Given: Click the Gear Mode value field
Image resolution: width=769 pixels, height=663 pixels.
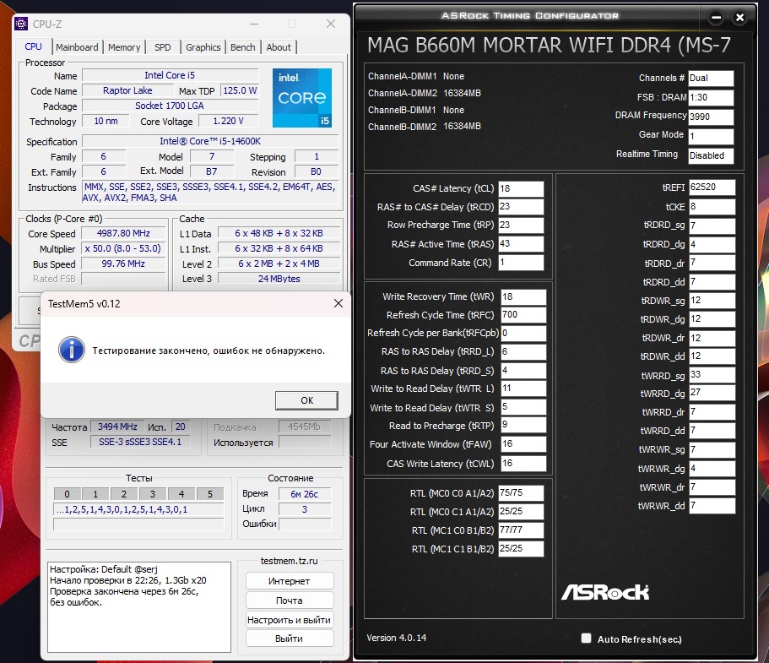Looking at the screenshot, I should 711,136.
